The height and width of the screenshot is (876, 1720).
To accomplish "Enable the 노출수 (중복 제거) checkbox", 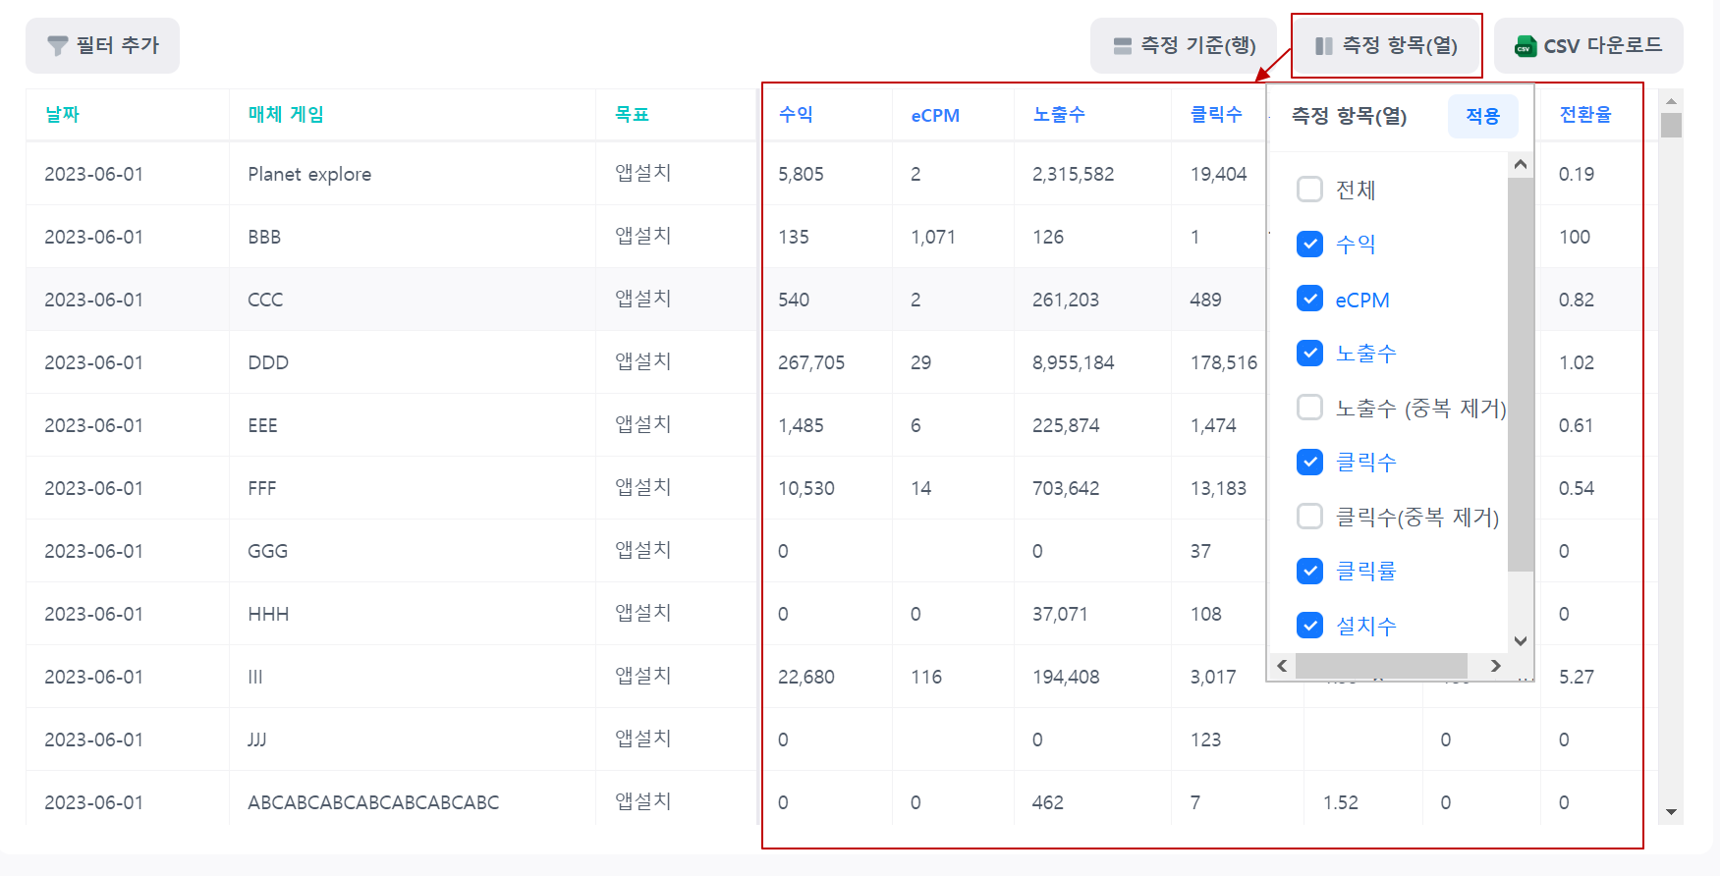I will click(1309, 407).
